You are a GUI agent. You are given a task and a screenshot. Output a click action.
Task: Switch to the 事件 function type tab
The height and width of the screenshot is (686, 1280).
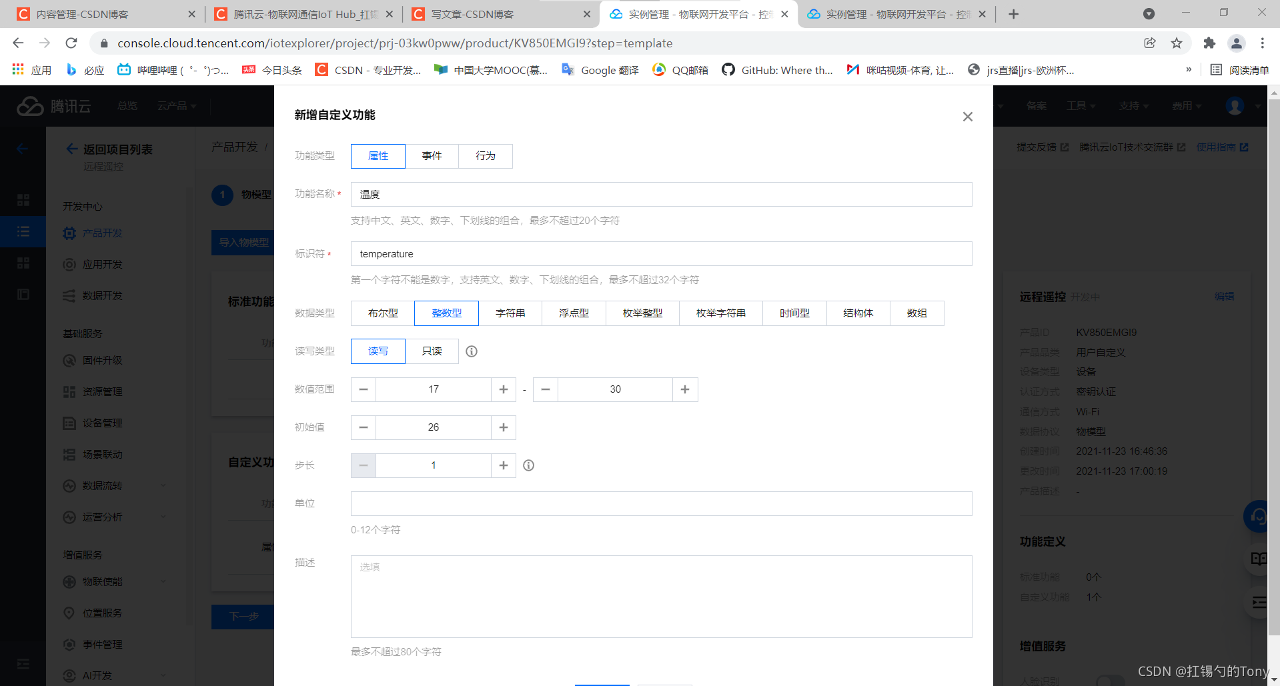pos(432,156)
